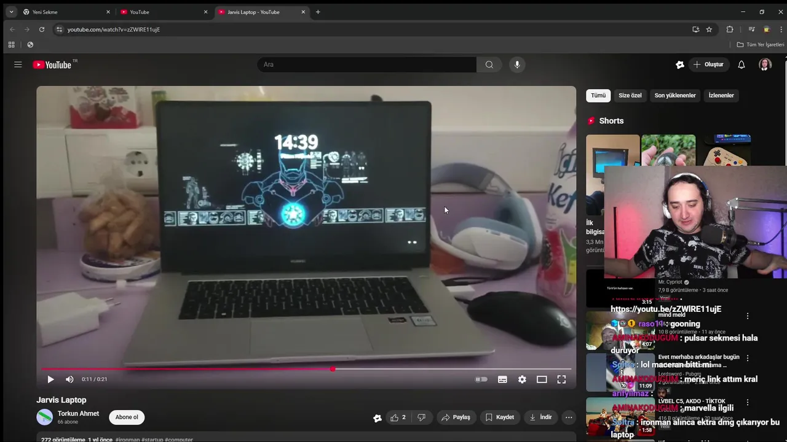Select the address bar URL
Image resolution: width=787 pixels, height=442 pixels.
pos(114,29)
